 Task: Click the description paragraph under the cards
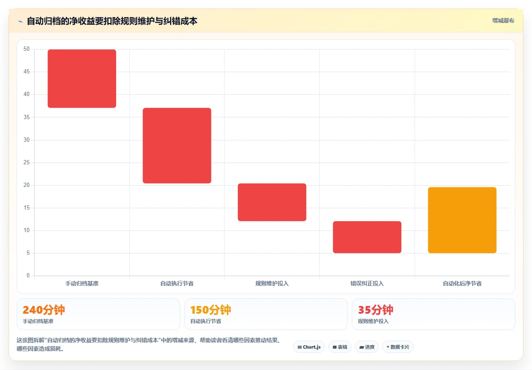click(148, 344)
